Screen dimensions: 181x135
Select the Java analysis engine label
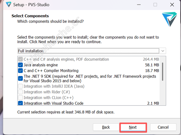pos(41,65)
